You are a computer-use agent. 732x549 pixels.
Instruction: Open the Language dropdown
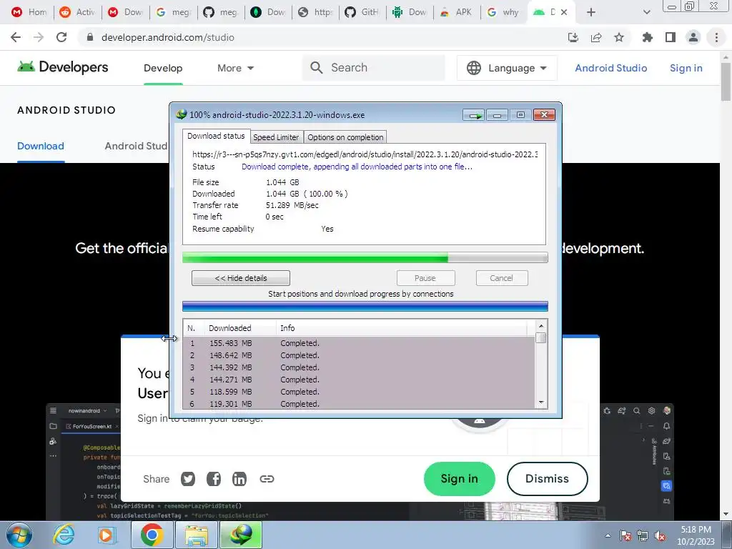pos(507,68)
